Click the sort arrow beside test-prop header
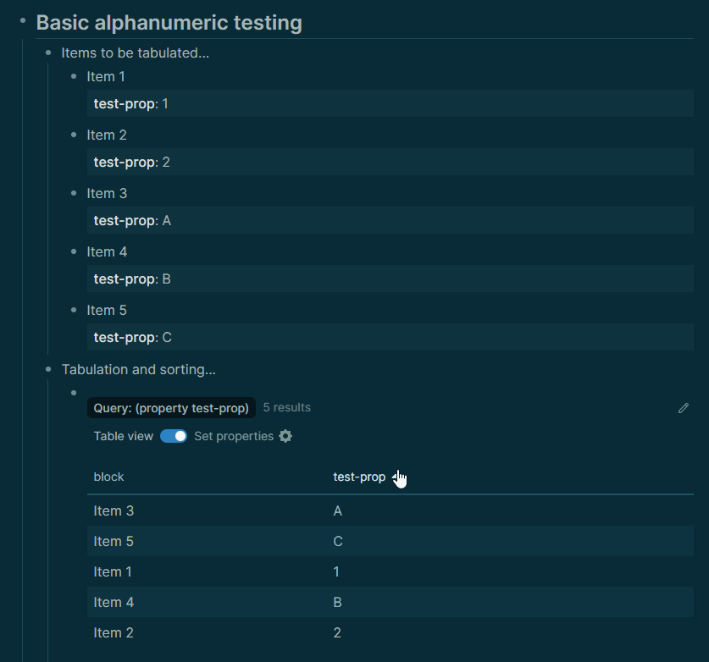The width and height of the screenshot is (709, 662). coord(395,477)
